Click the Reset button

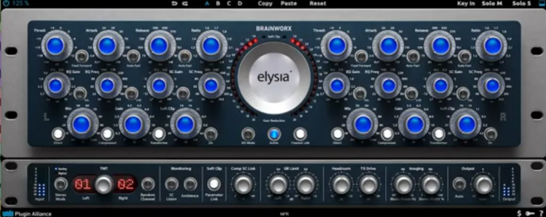[x=318, y=4]
